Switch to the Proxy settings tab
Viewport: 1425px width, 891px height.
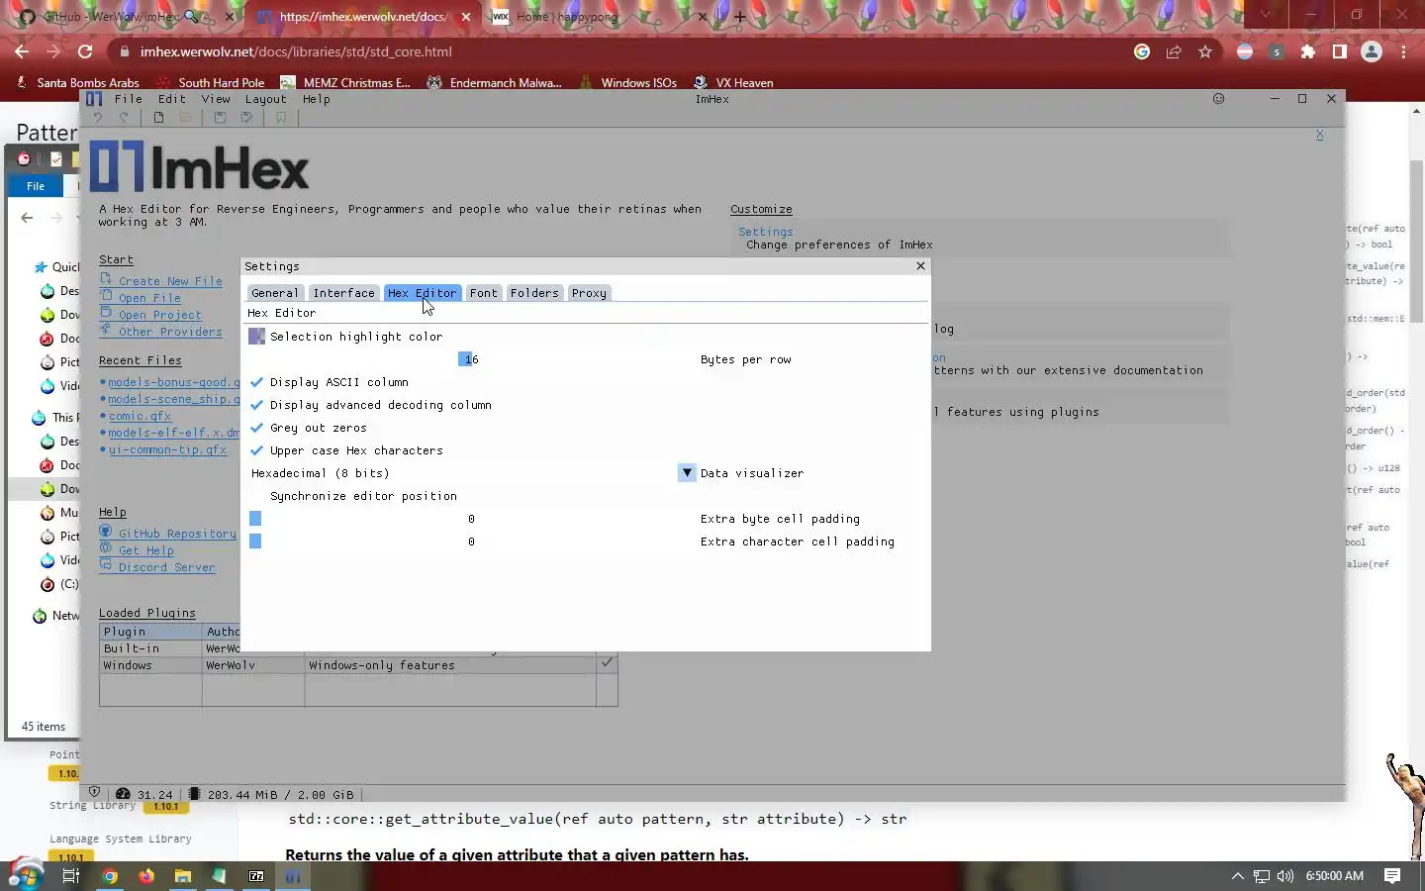[589, 293]
